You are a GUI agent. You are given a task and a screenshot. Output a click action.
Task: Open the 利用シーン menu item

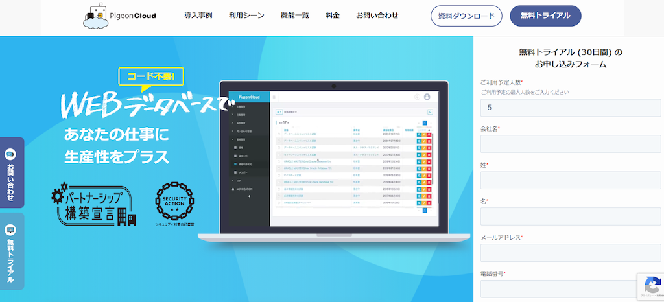click(246, 16)
